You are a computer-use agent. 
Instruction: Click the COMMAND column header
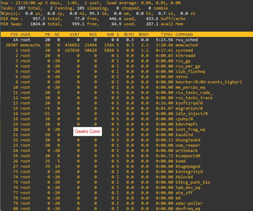click(184, 34)
